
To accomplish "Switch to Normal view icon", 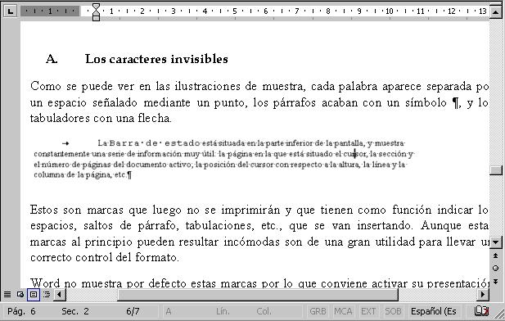I will pos(7,294).
